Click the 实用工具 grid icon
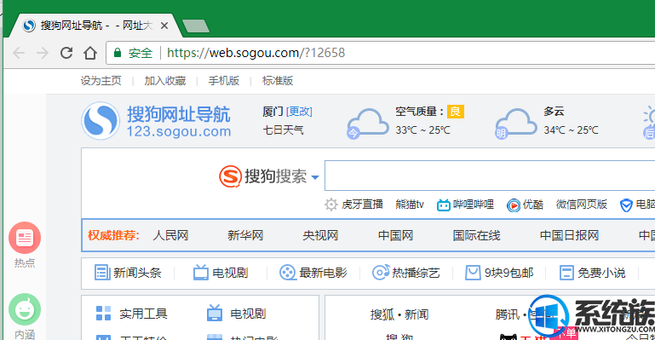Image resolution: width=655 pixels, height=340 pixels. point(103,314)
